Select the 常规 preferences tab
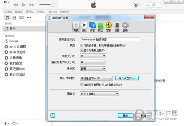This screenshot has width=184, height=126. [76, 27]
